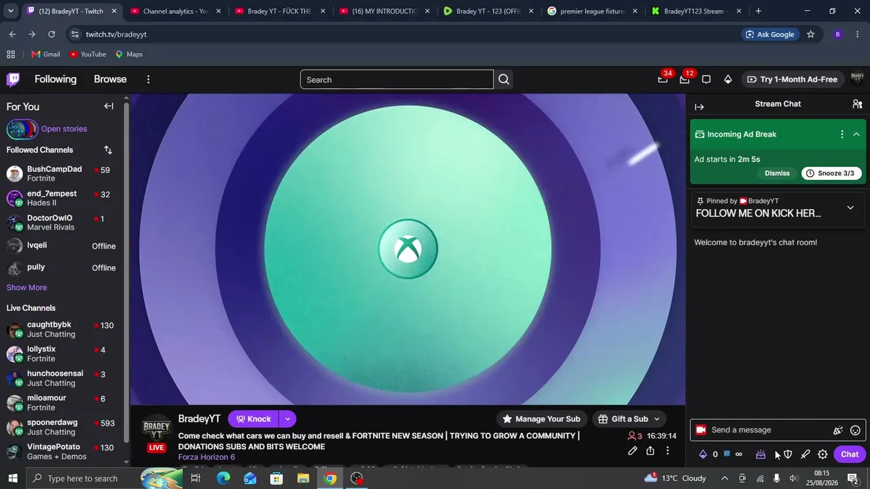Open spoonerdawg live channel
Viewport: 870px width, 489px height.
(61, 427)
